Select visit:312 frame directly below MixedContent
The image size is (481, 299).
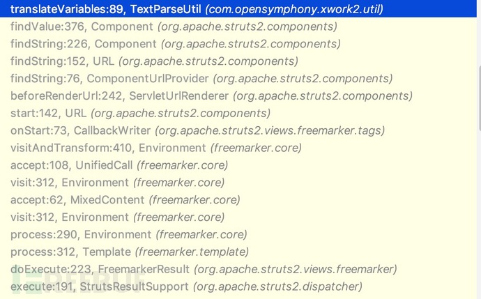117,217
